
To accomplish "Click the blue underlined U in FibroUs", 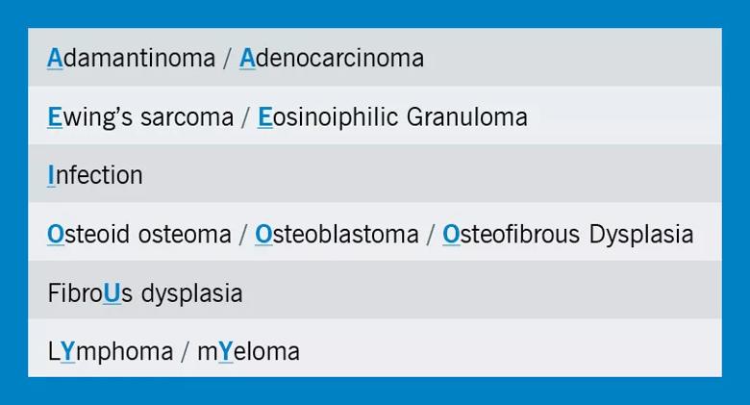I will click(112, 293).
